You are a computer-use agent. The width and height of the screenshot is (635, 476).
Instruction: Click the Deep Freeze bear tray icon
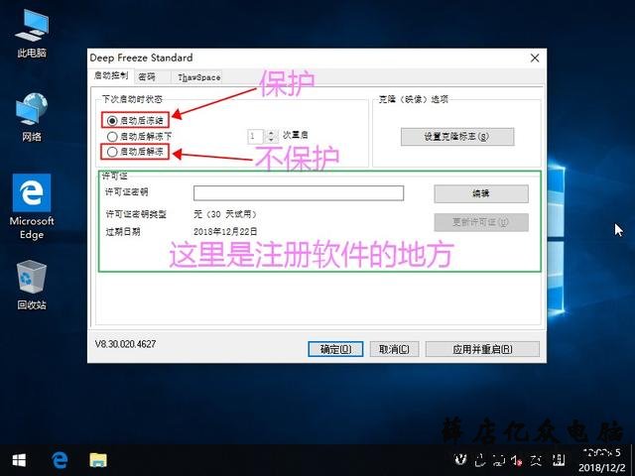pyautogui.click(x=460, y=459)
